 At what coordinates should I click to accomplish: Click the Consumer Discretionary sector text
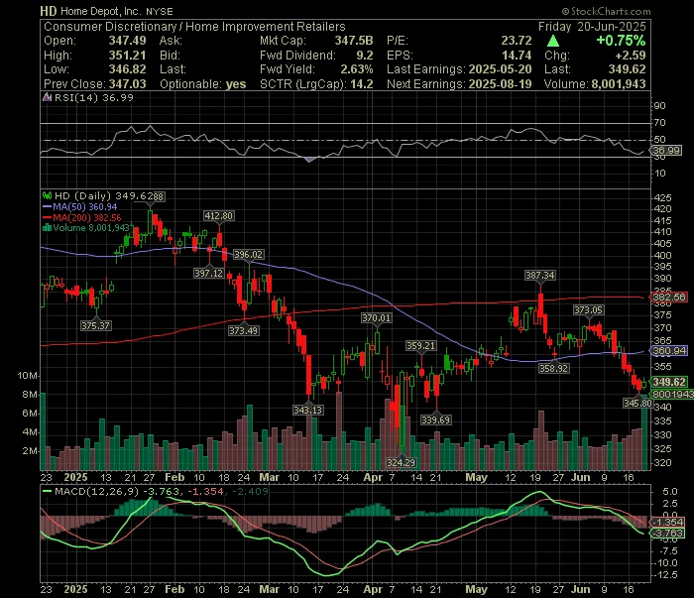pos(109,27)
